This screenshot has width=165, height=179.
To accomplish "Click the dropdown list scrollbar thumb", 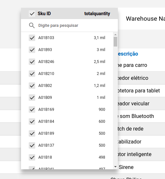I will coord(115,42).
